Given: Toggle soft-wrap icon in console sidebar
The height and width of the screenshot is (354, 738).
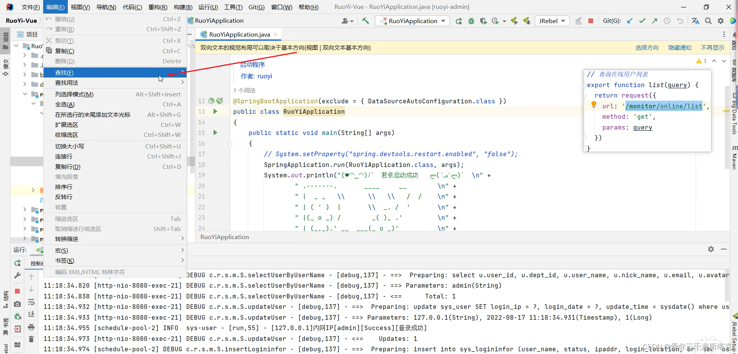Looking at the screenshot, I should 31,302.
